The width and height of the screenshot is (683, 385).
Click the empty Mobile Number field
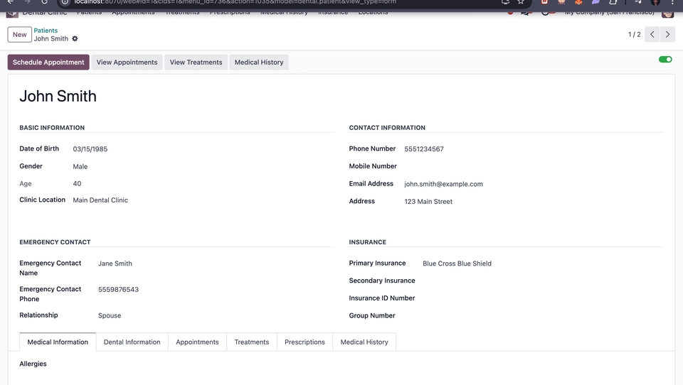pyautogui.click(x=534, y=166)
